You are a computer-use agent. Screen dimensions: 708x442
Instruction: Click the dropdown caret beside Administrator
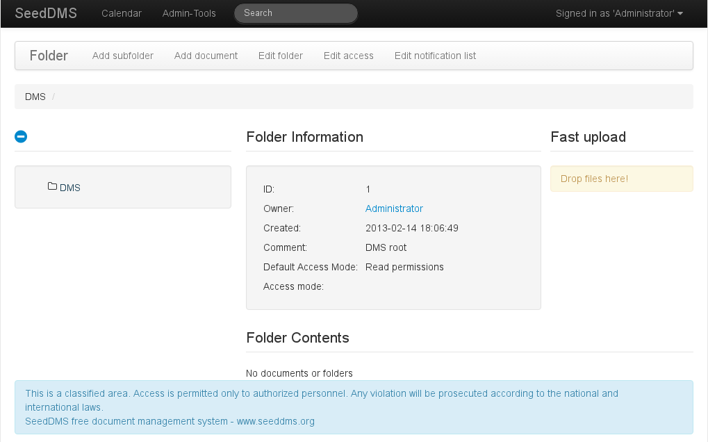click(680, 14)
